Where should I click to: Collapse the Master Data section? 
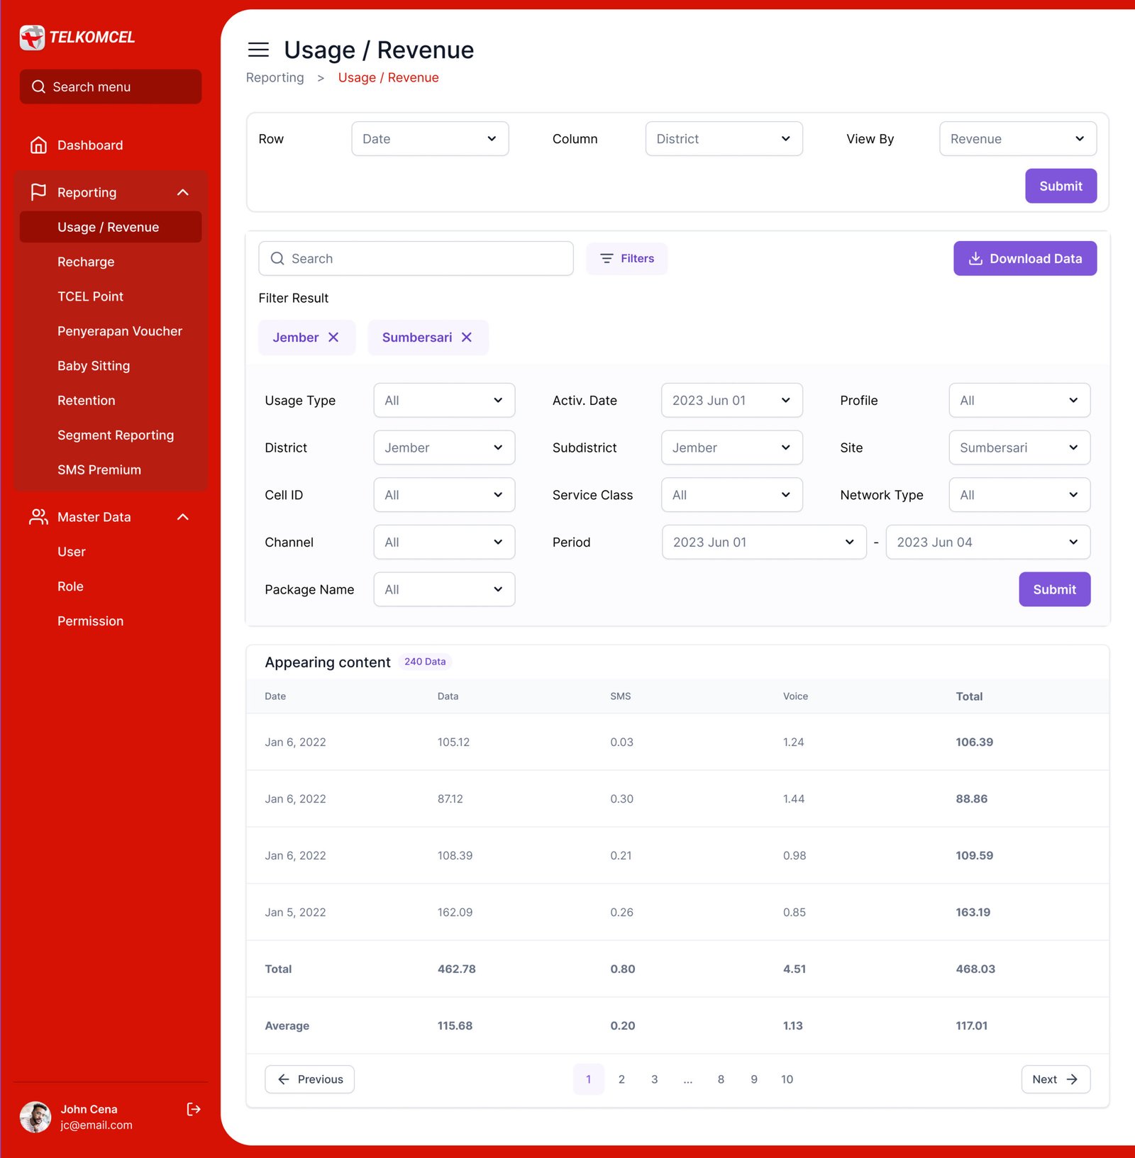coord(182,518)
